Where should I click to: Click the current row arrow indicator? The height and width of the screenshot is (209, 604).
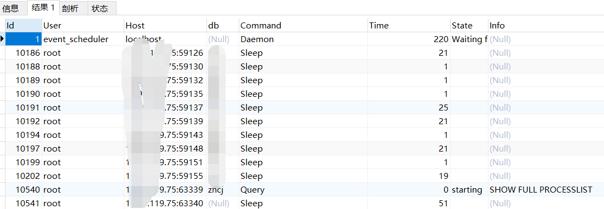pyautogui.click(x=2, y=39)
